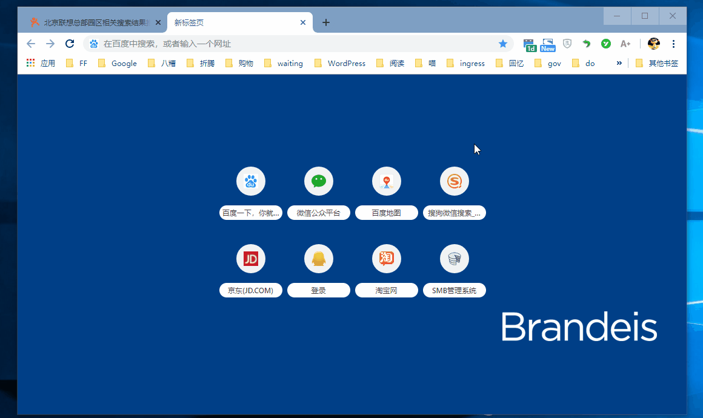
Task: Open the Taobao shortcut tile
Action: click(x=386, y=259)
